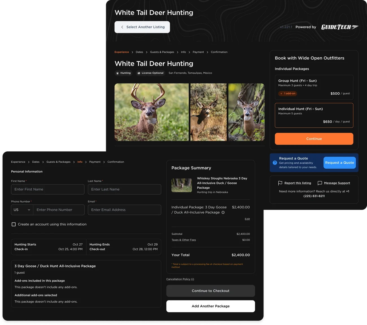Click the info icon next to Individual Package
Image resolution: width=367 pixels, height=325 pixels.
[223, 212]
